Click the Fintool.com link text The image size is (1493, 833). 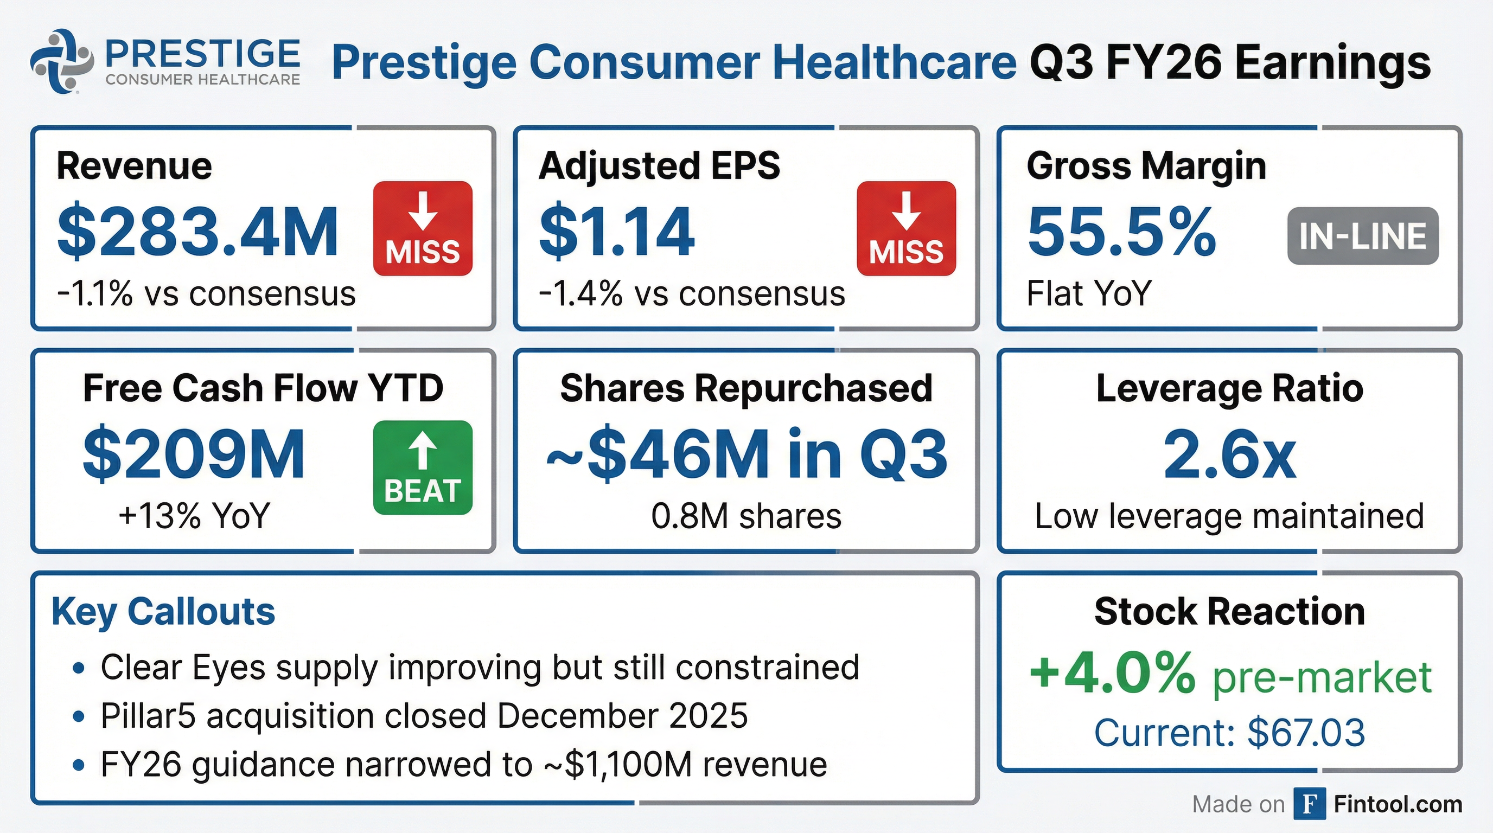pyautogui.click(x=1398, y=804)
